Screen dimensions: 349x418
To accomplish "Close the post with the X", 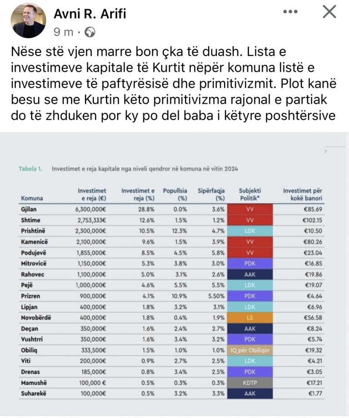I will tap(329, 12).
